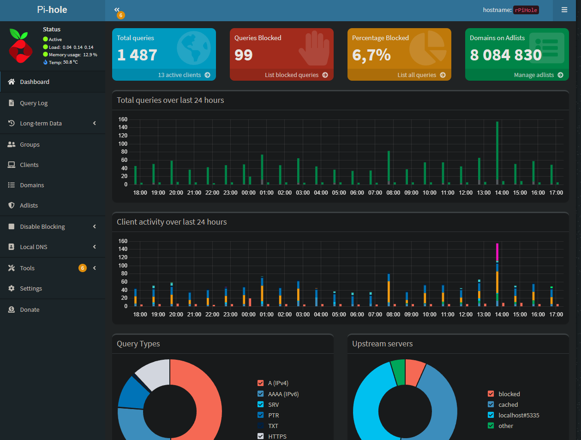Click arrow icon beside 'List all queries'
The height and width of the screenshot is (440, 581).
coord(443,75)
